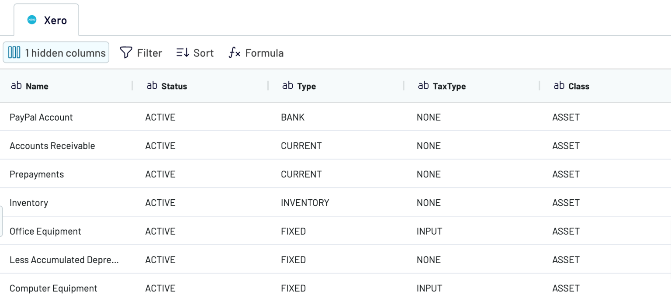Open sorting options via Sort
Viewport: 671px width, 298px height.
194,52
